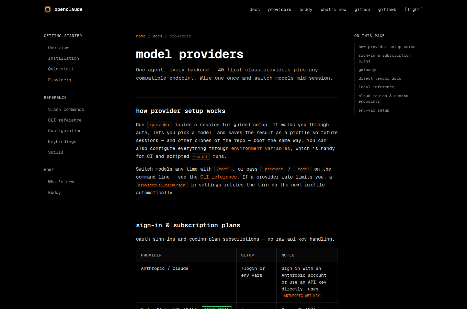467x309 pixels.
Task: Click 'how provider setup works' heading
Action: pos(181,111)
